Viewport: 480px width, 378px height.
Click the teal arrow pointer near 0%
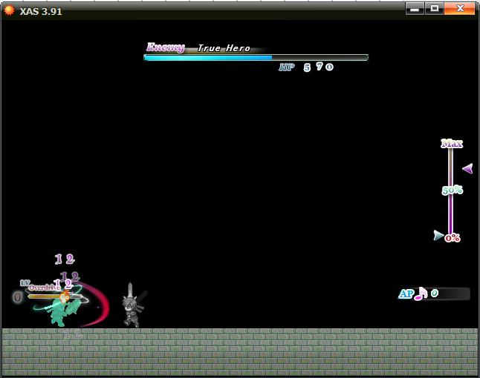click(438, 236)
